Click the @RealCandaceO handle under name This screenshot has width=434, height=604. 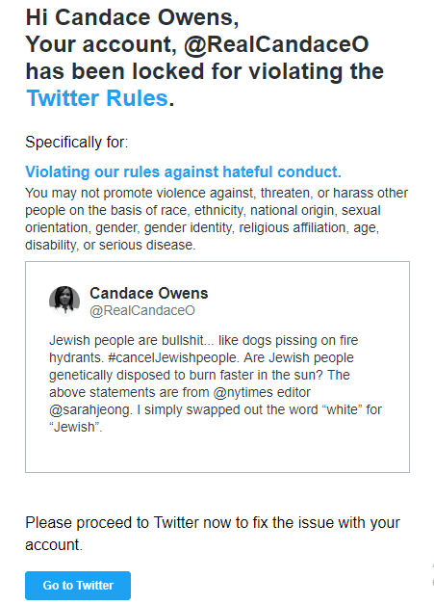(x=142, y=310)
